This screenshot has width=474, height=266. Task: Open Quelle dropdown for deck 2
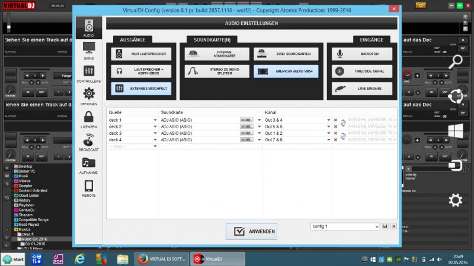pyautogui.click(x=155, y=126)
